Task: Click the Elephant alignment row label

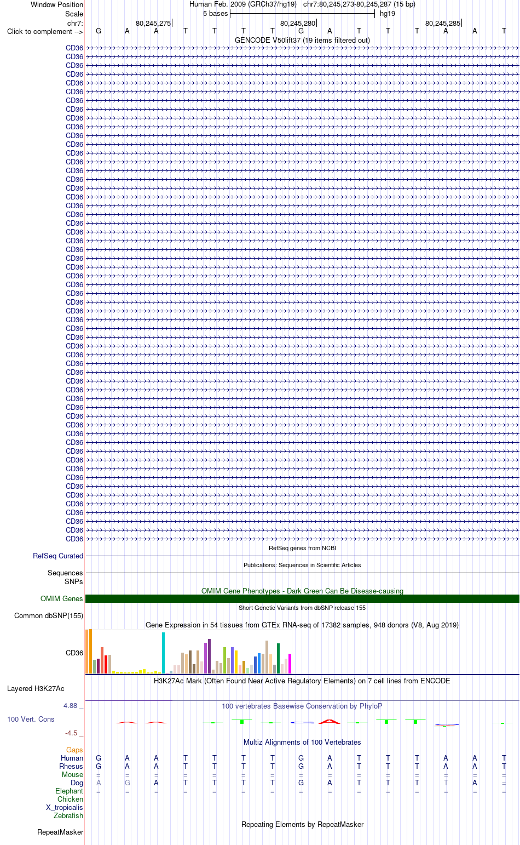Action: [x=69, y=791]
